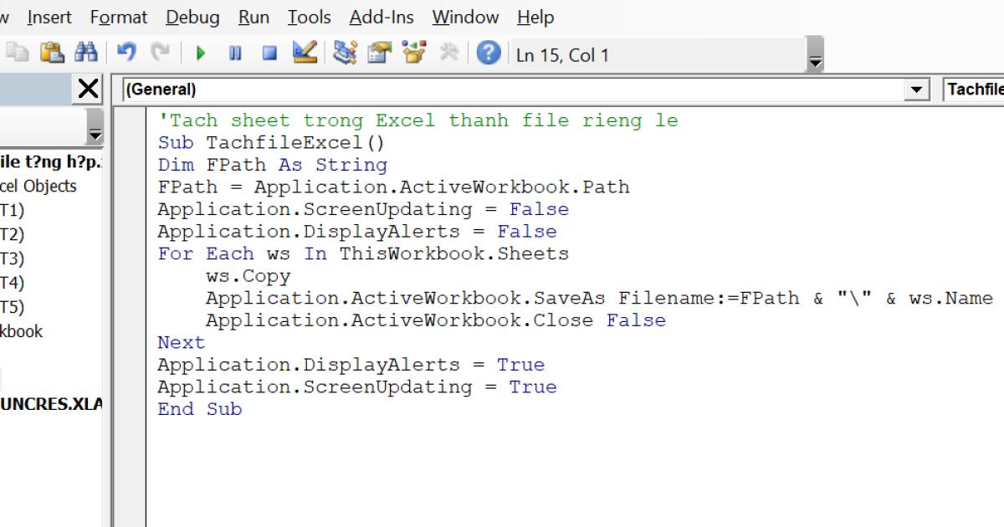Run the TachfileExcel macro
Image resolution: width=1004 pixels, height=527 pixels.
tap(201, 52)
